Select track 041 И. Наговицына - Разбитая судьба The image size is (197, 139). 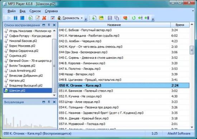pyautogui.click(x=124, y=36)
